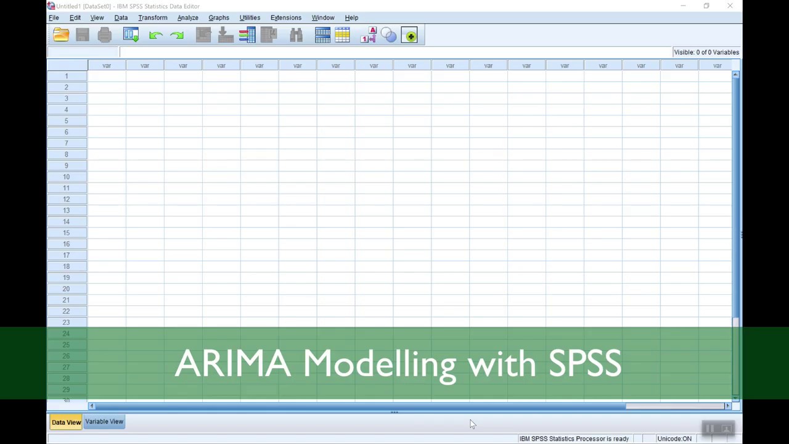The image size is (789, 444).
Task: Restore down the SPSS window
Action: pos(706,6)
